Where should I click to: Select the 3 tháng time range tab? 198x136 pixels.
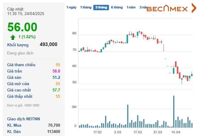pos(101,8)
